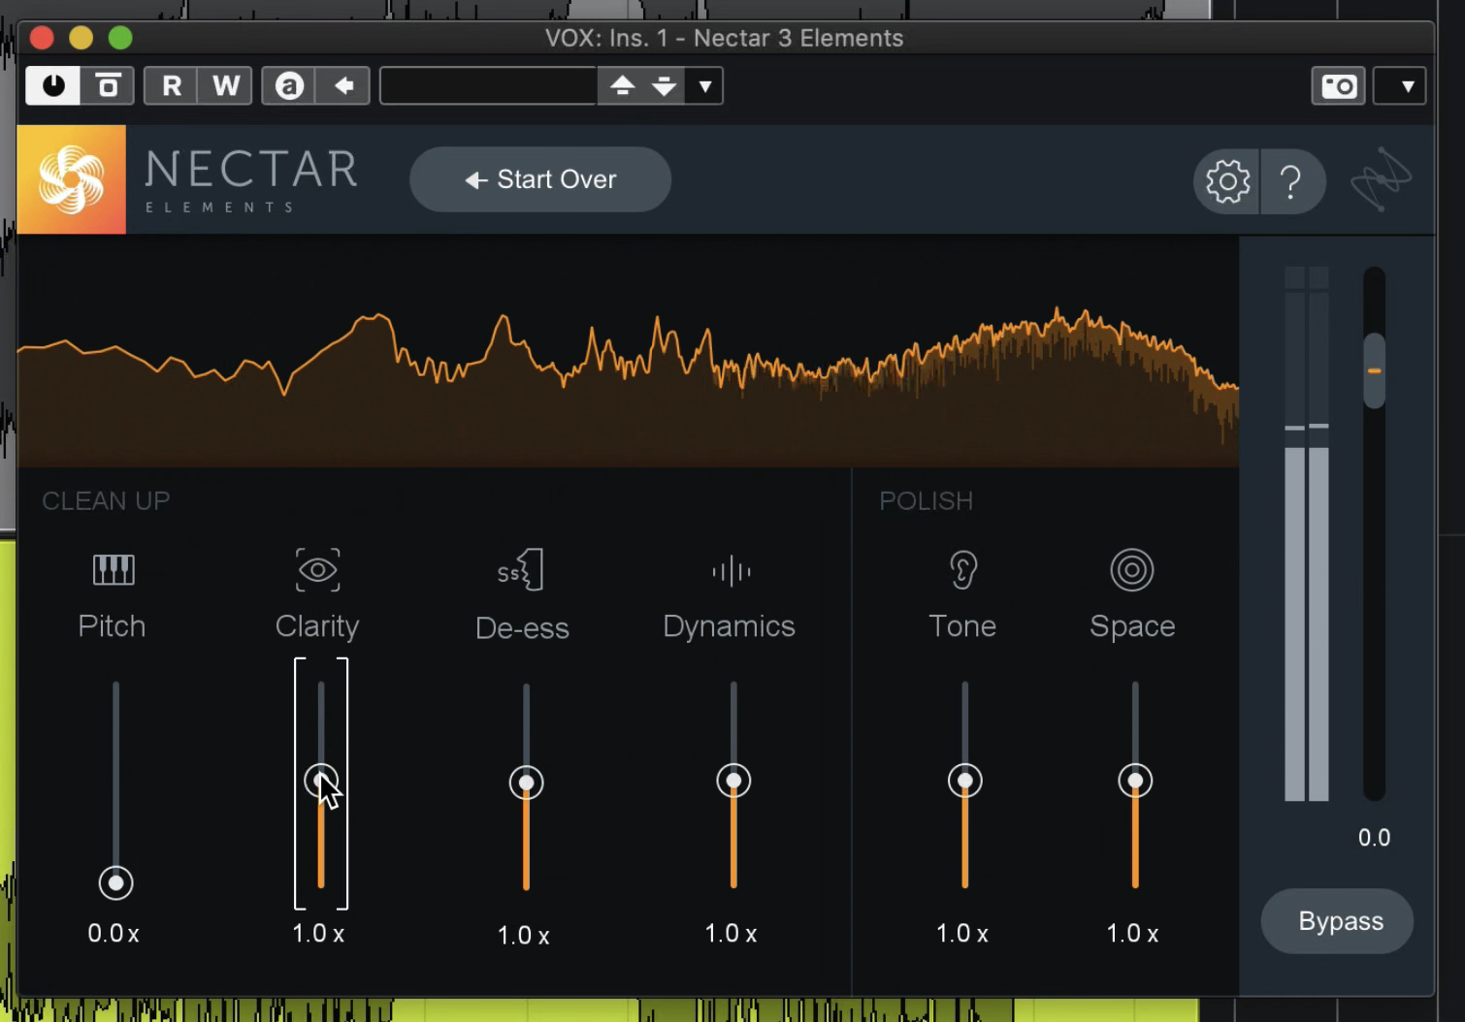Viewport: 1465px width, 1022px height.
Task: Open the preset management dropdown arrow
Action: click(x=705, y=85)
